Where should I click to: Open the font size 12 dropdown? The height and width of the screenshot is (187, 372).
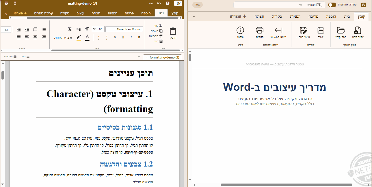(98, 29)
